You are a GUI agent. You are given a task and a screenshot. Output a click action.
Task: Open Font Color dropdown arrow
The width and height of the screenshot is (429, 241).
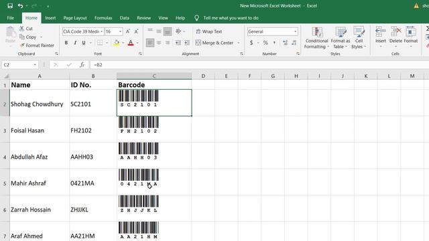(x=137, y=43)
